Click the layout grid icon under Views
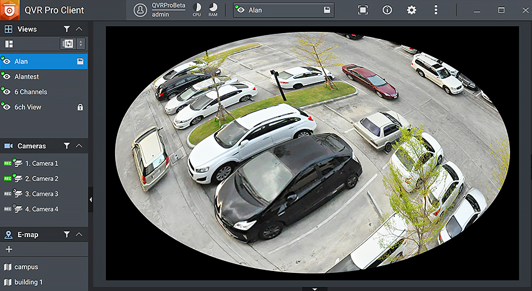The width and height of the screenshot is (532, 291). pos(9,44)
